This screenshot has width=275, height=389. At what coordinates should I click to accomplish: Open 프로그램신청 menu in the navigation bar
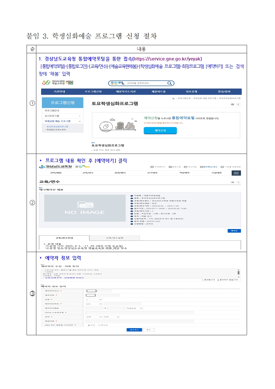tap(93, 92)
